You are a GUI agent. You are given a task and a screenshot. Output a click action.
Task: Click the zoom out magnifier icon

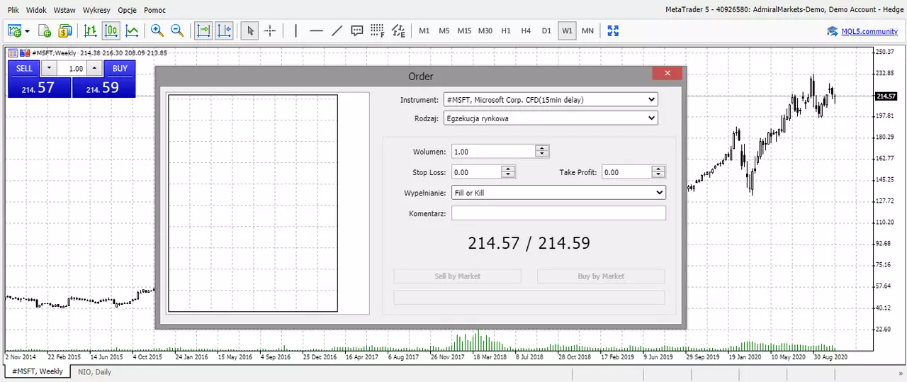(x=177, y=30)
